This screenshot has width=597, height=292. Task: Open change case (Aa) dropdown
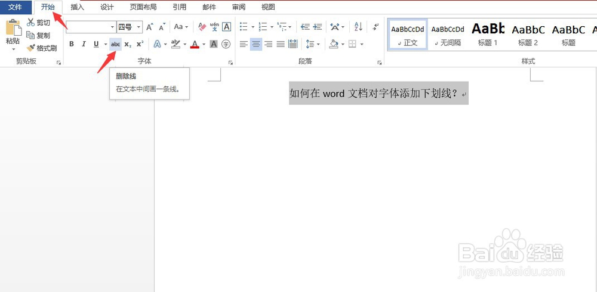pyautogui.click(x=181, y=27)
